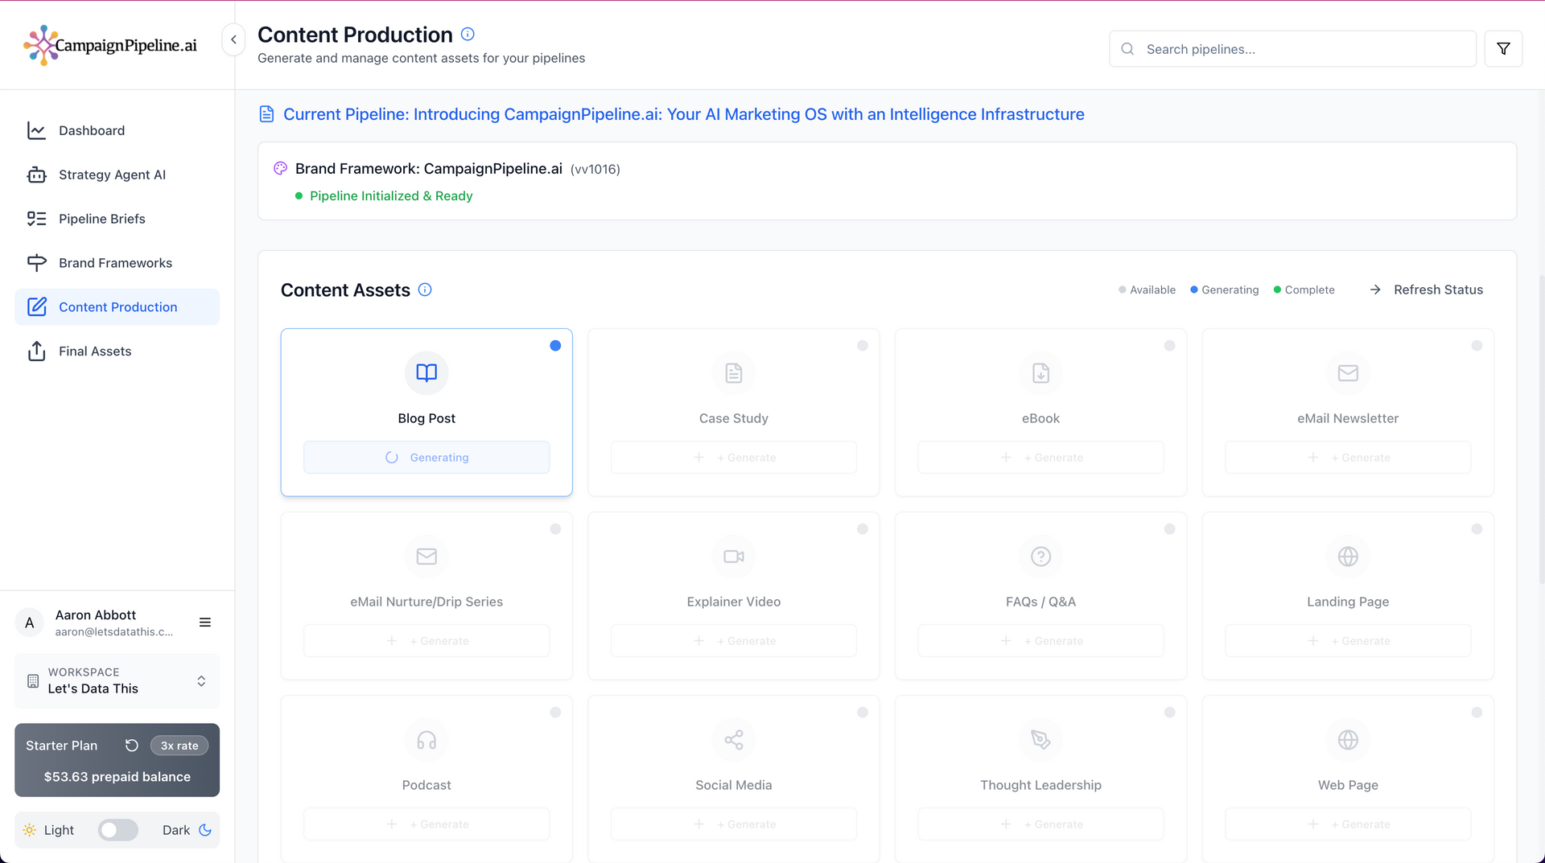Click the FAQs / Q&A question mark icon
The height and width of the screenshot is (863, 1545).
1040,557
